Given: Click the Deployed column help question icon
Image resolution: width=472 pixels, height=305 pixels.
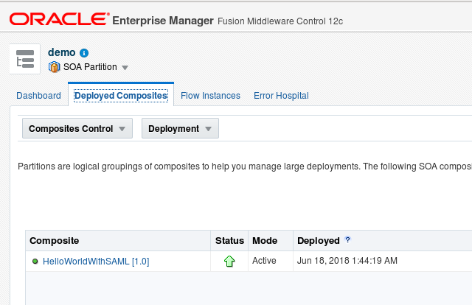Looking at the screenshot, I should 347,239.
